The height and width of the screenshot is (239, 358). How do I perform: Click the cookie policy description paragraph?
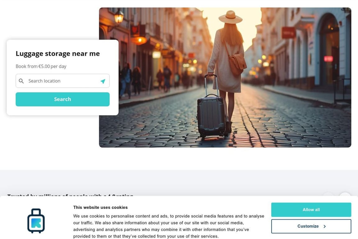[169, 226]
